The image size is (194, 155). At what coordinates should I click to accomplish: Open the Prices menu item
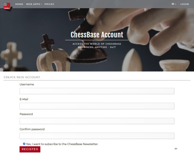(x=49, y=4)
